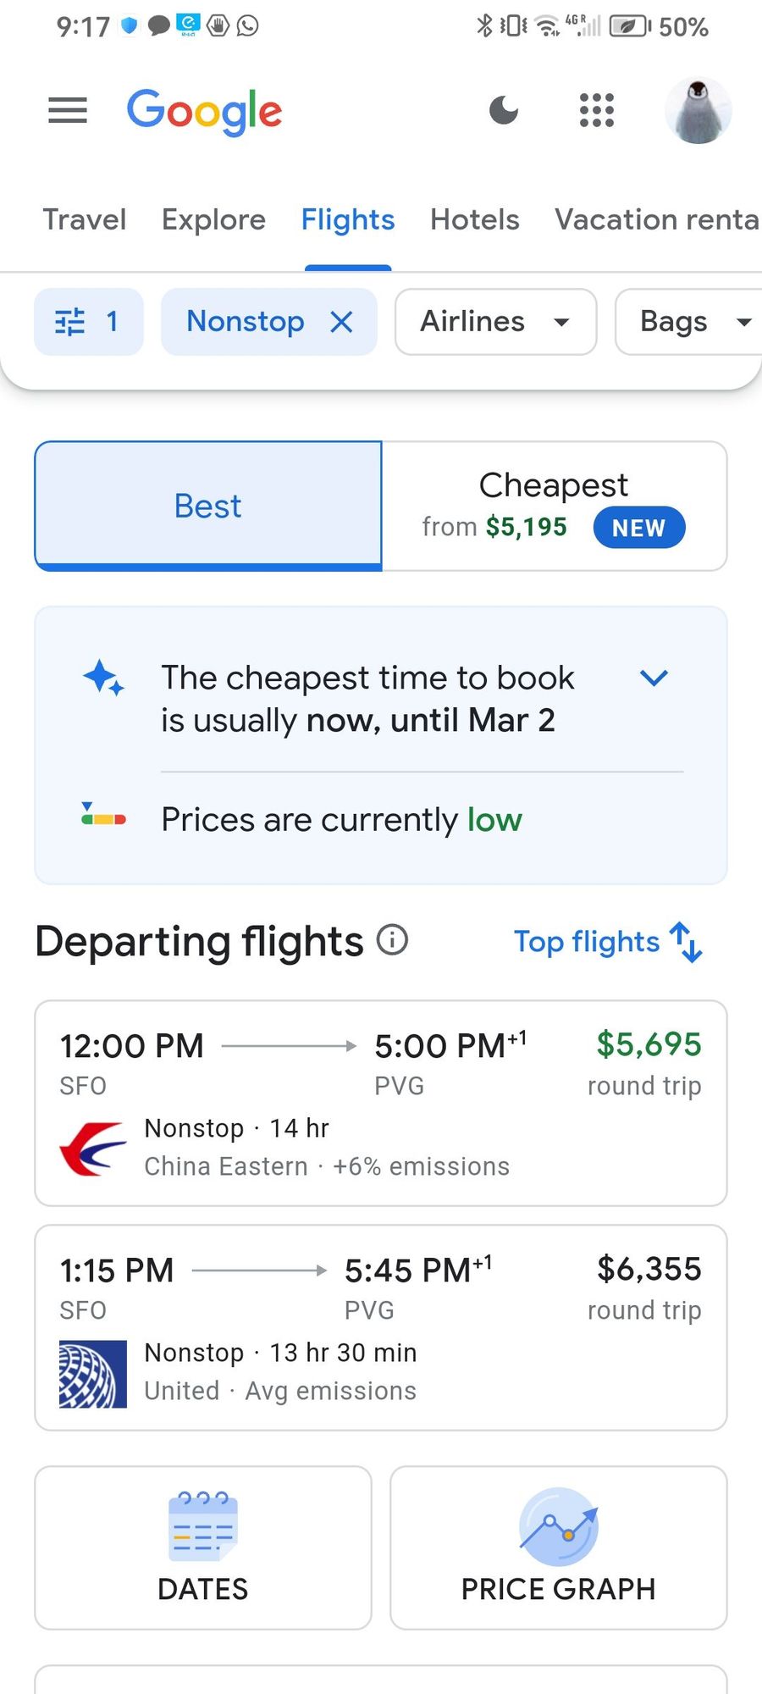
Task: Toggle dark theme moon icon
Action: pos(504,110)
